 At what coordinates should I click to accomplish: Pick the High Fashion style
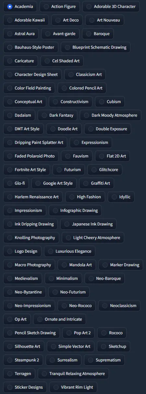[85, 197]
